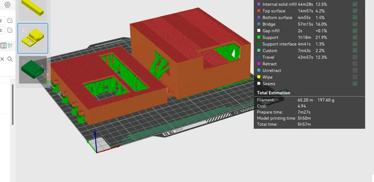374x182 pixels.
Task: Click the lower filament edit icon
Action: 10,30
